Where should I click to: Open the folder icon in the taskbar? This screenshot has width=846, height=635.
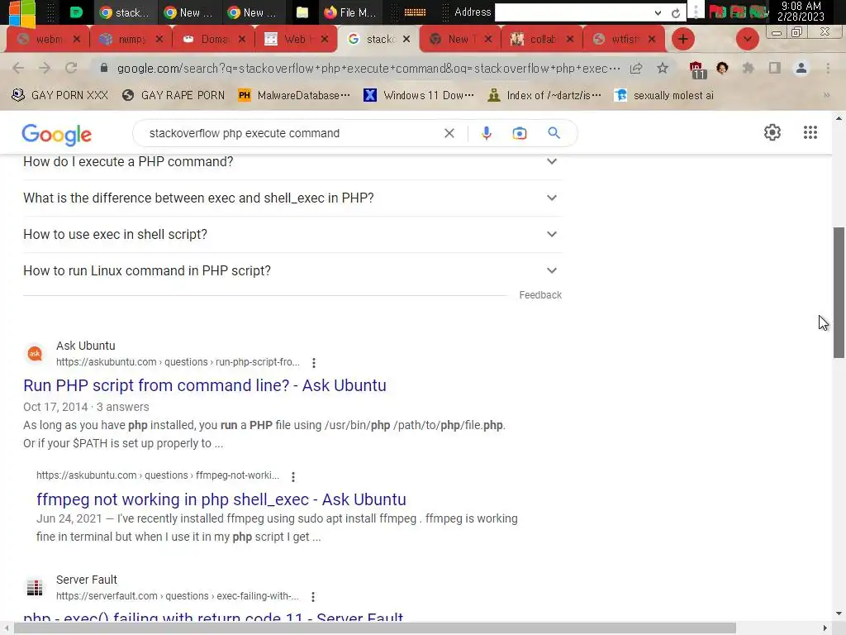(x=302, y=12)
